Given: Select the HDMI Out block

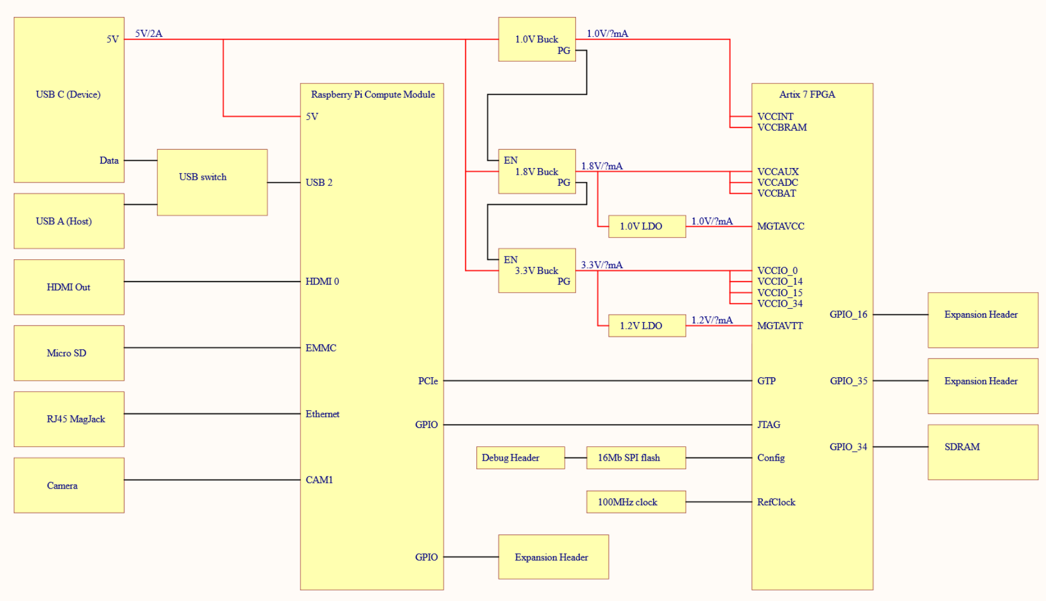Looking at the screenshot, I should pyautogui.click(x=69, y=287).
